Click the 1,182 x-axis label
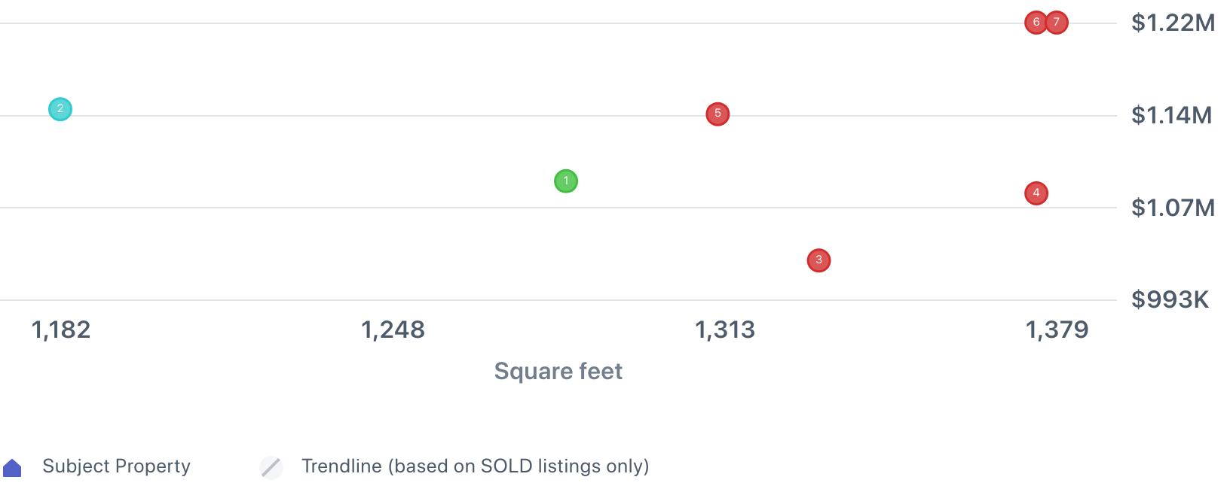Image resolution: width=1230 pixels, height=489 pixels. (x=61, y=330)
